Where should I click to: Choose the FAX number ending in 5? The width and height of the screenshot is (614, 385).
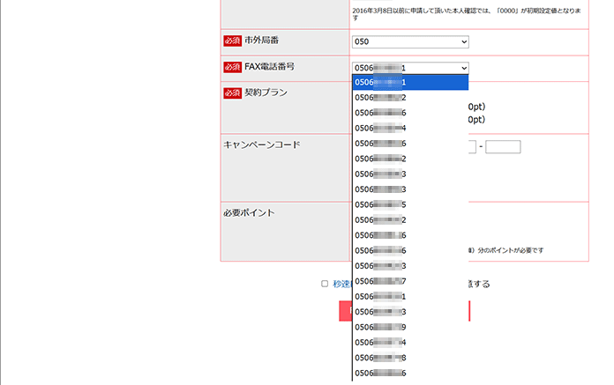coord(409,204)
